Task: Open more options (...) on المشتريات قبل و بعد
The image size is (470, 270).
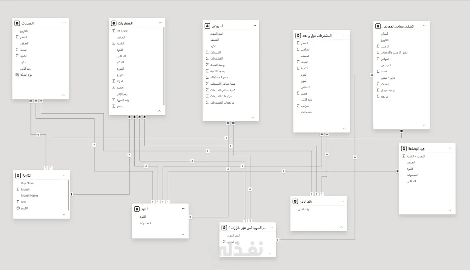Action: tap(344, 35)
